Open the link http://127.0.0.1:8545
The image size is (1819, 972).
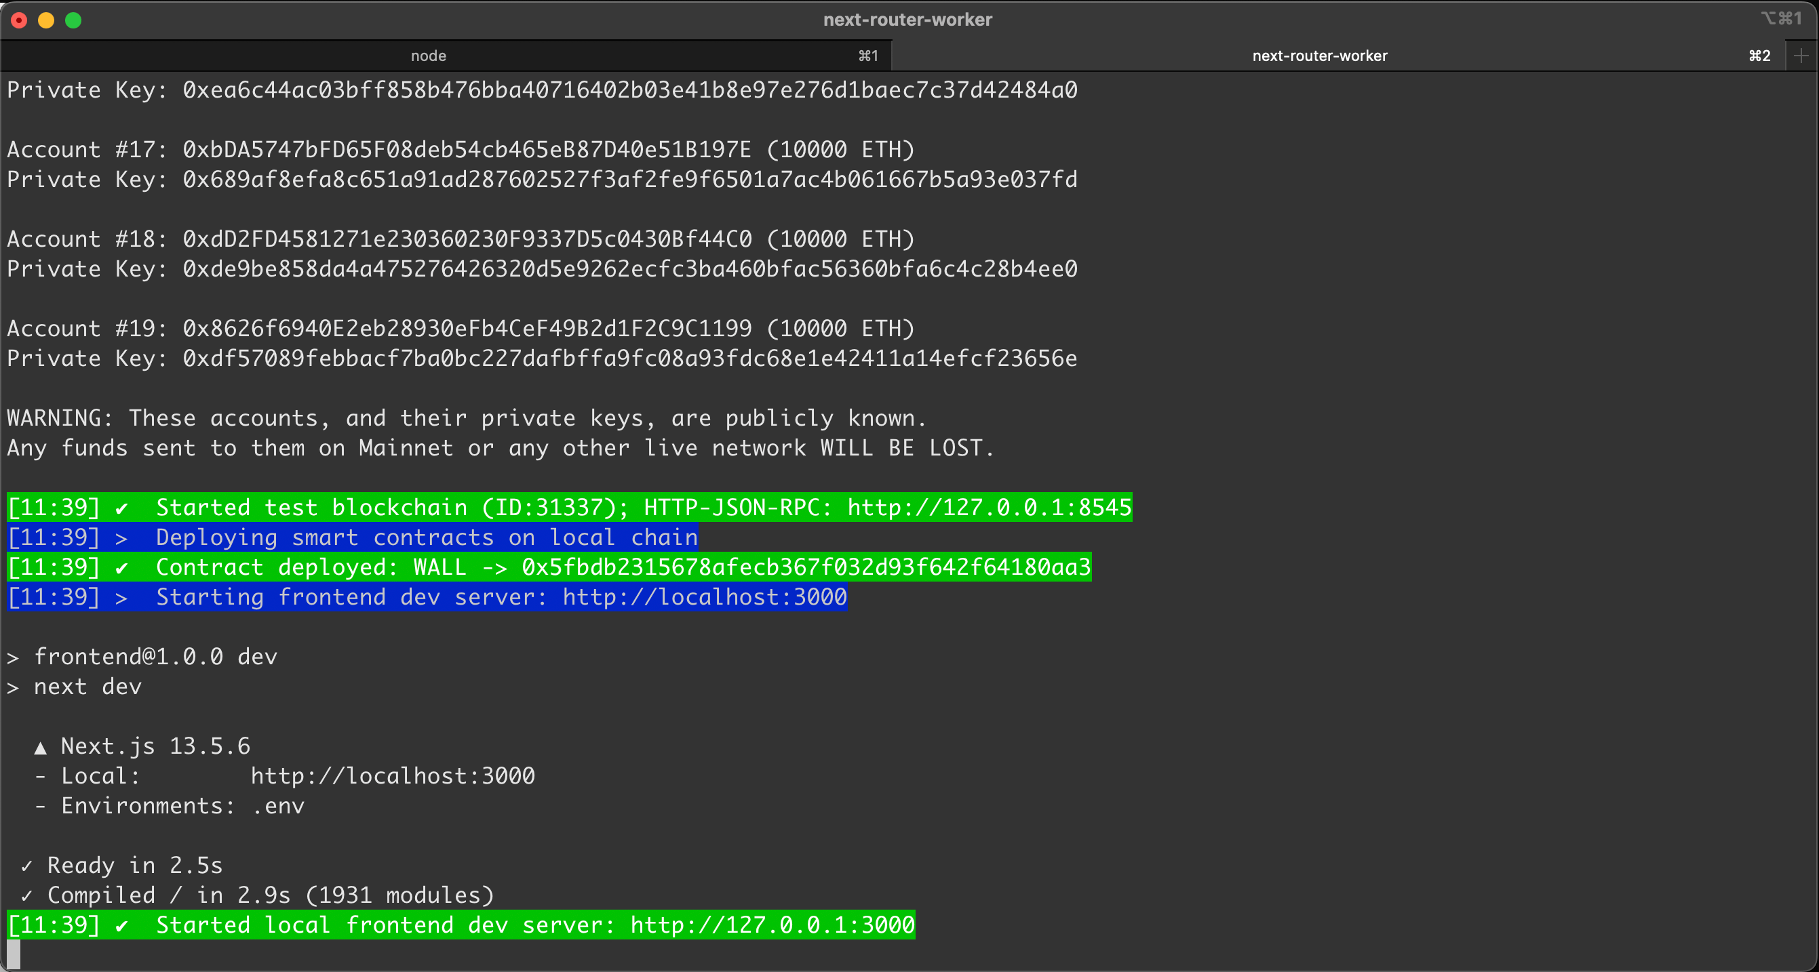click(x=988, y=506)
